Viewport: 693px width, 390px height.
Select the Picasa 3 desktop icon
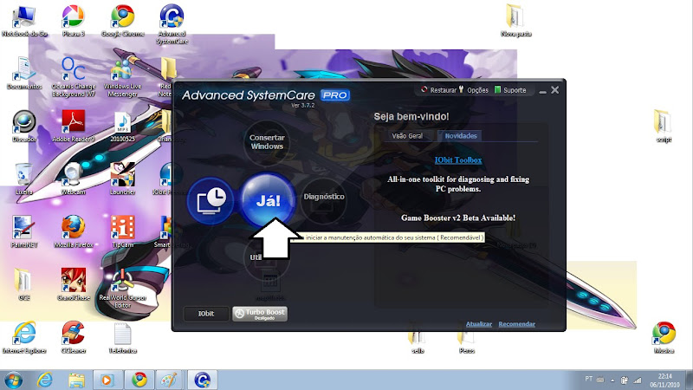74,21
